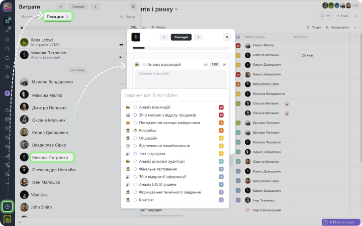The width and height of the screenshot is (362, 226).
Task: Go to previous day in Витрати panel
Action: tap(61, 7)
